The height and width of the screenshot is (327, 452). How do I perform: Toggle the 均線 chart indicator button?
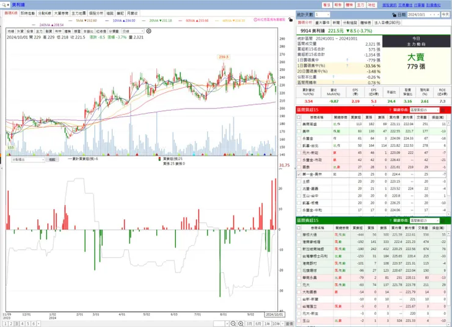11,31
